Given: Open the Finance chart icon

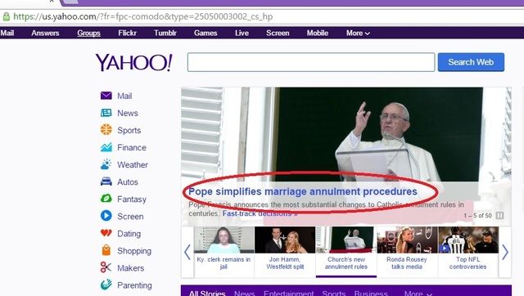Looking at the screenshot, I should 106,147.
